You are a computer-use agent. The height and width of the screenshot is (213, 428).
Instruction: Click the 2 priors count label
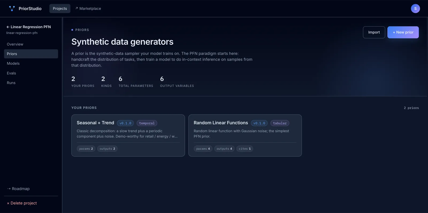tap(411, 108)
